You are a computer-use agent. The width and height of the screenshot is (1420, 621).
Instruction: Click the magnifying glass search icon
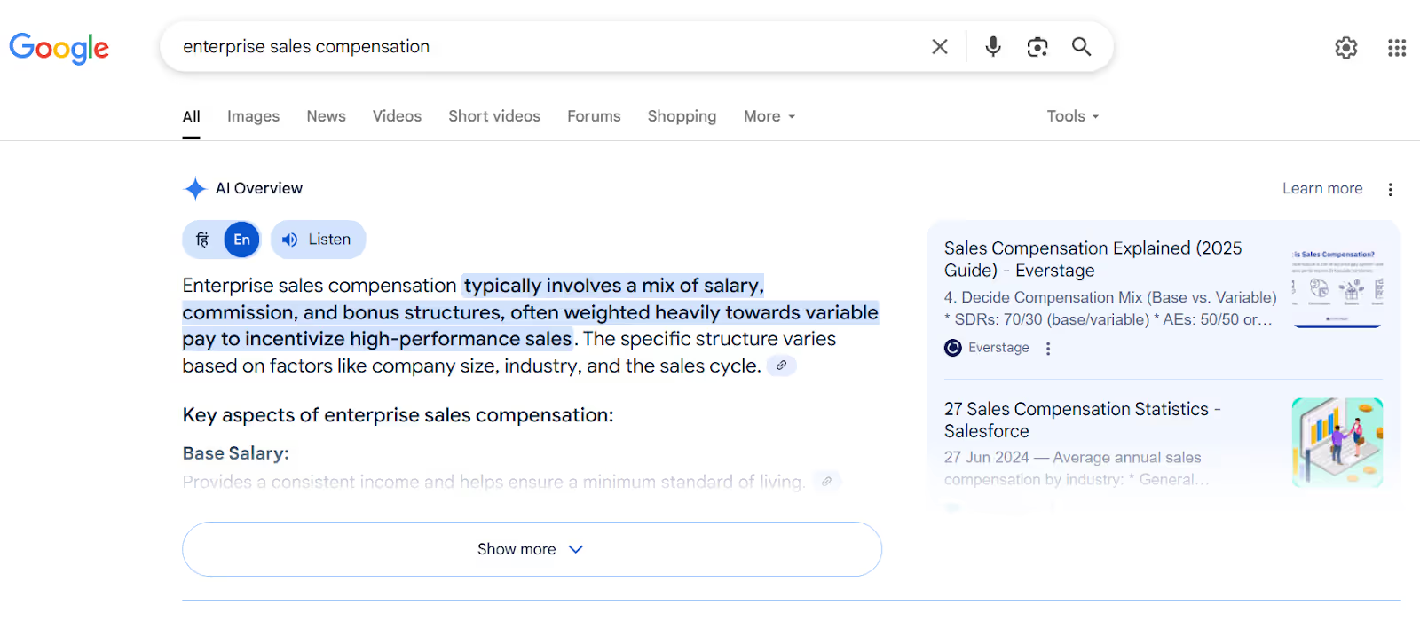(x=1081, y=47)
